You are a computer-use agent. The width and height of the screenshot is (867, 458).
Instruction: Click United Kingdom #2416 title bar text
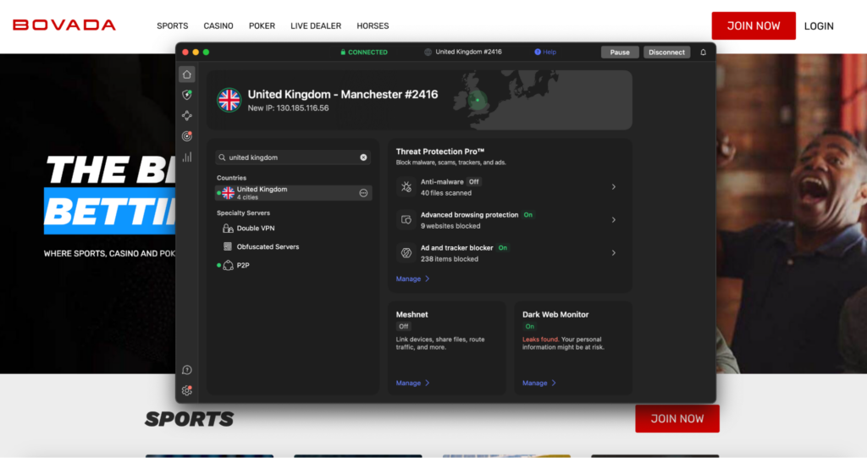[x=468, y=52]
